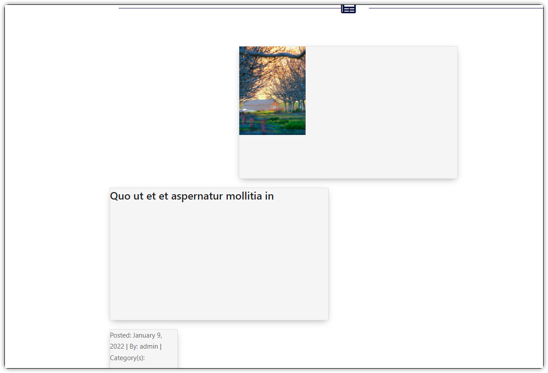Click the author name "admin"

(x=149, y=346)
